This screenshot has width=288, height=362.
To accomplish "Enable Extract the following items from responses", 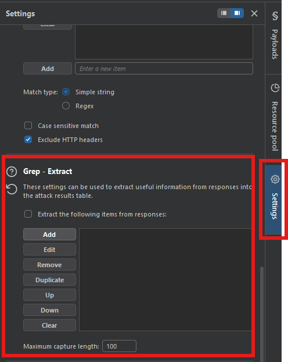I will point(28,214).
